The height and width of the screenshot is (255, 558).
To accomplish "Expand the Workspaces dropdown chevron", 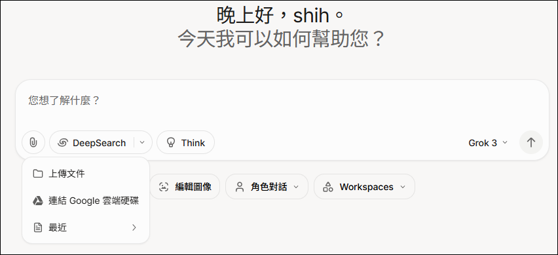I will [403, 187].
